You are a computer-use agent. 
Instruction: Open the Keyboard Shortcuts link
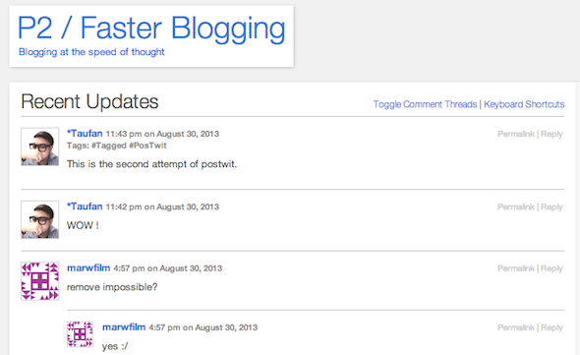pyautogui.click(x=524, y=104)
